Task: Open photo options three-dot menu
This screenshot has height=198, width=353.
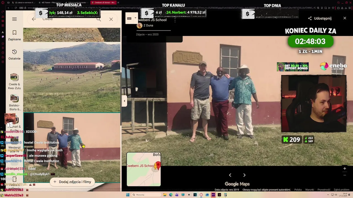Action: point(175,20)
